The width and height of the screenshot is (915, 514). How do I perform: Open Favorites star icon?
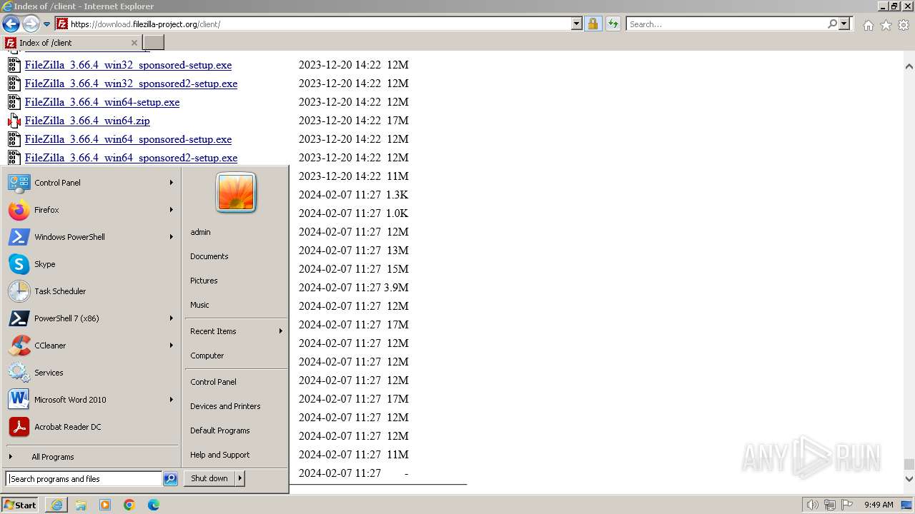pos(886,25)
